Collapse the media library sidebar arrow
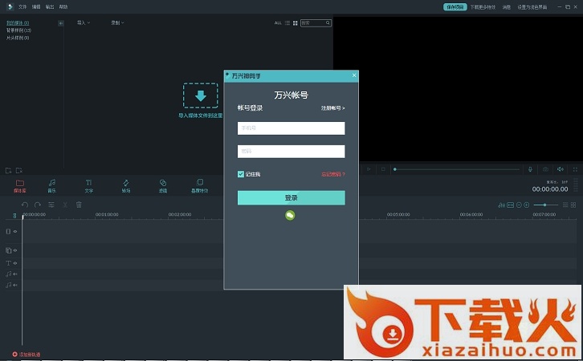 (61, 23)
